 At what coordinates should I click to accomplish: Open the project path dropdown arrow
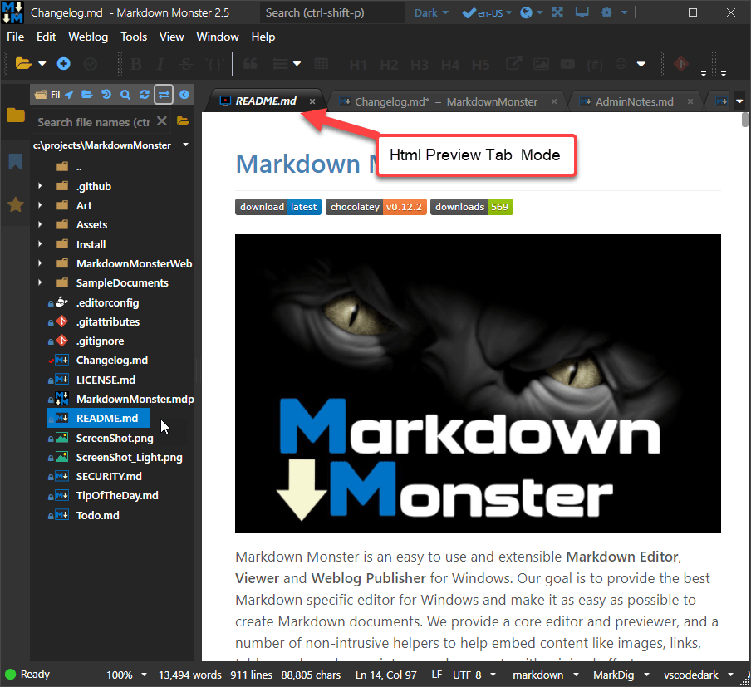(185, 145)
